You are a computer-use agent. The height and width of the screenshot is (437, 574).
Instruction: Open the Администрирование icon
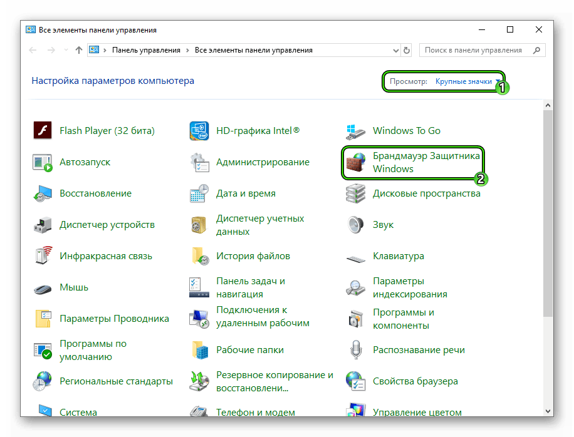click(x=199, y=162)
